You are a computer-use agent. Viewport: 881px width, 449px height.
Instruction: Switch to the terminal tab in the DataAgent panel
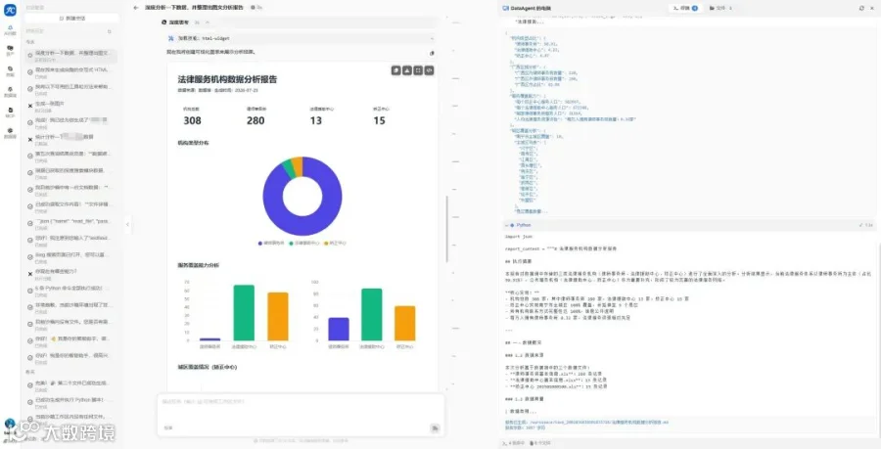(684, 9)
